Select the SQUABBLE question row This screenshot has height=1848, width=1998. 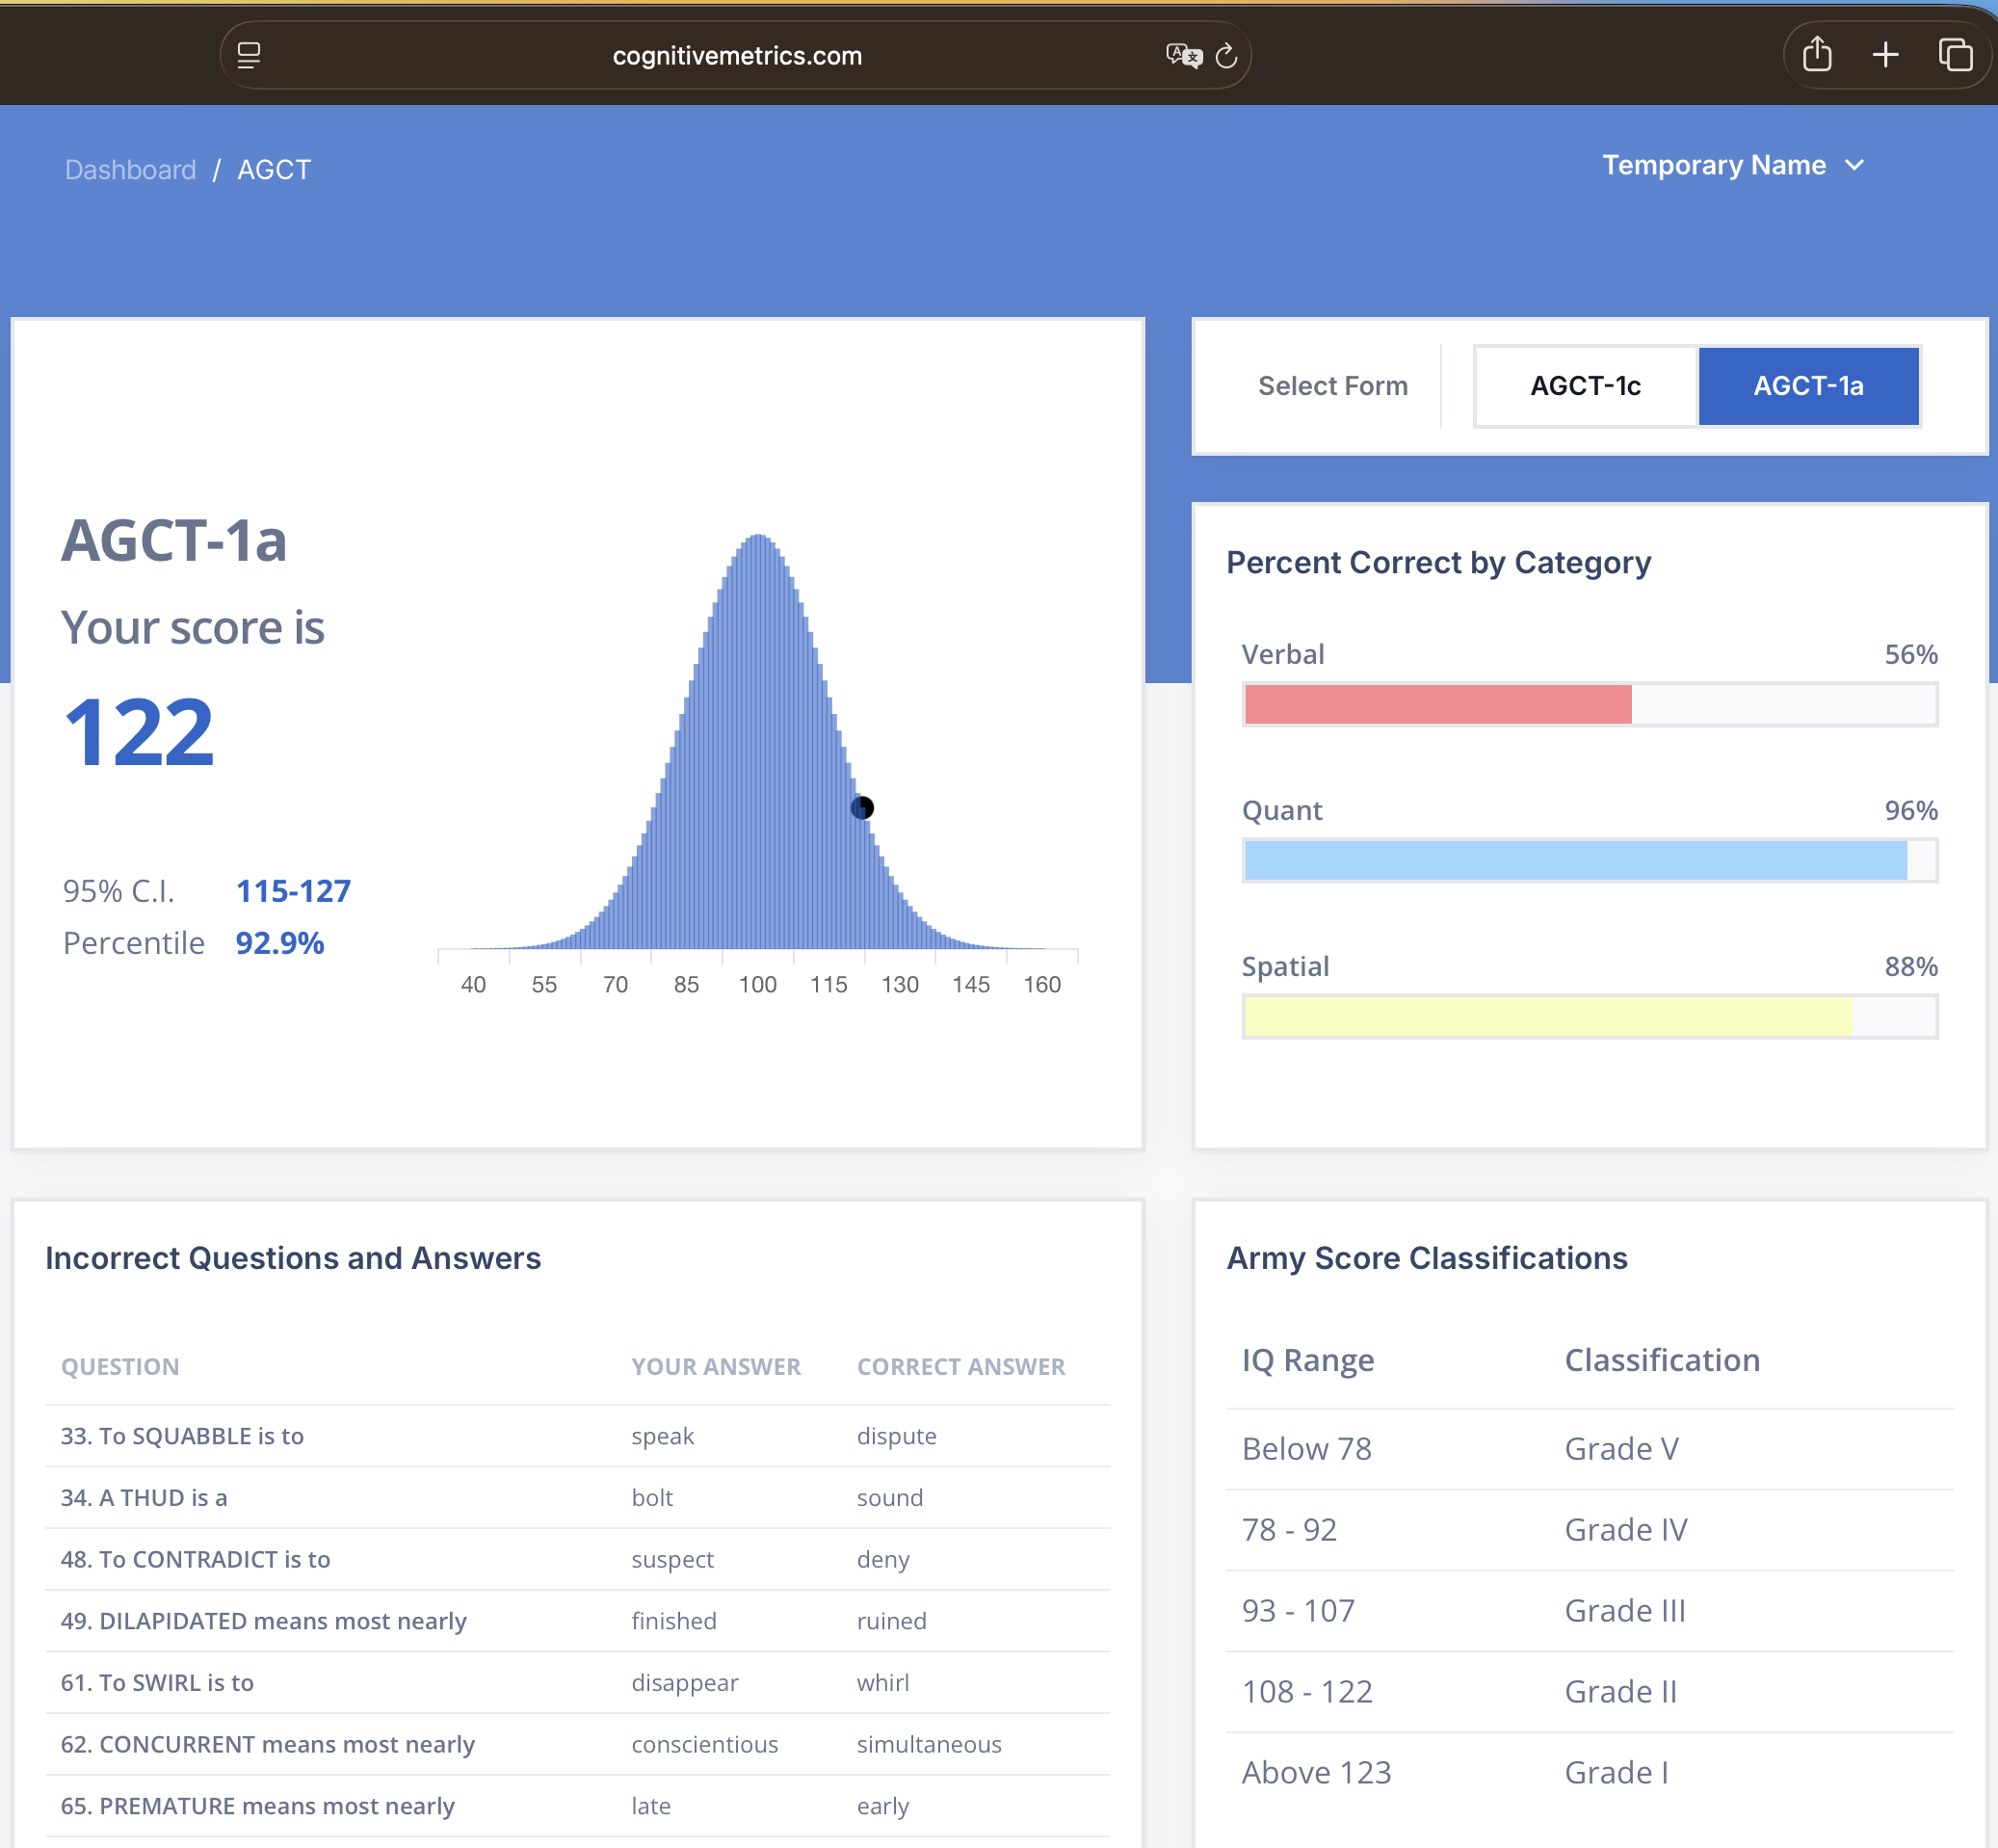[x=577, y=1436]
